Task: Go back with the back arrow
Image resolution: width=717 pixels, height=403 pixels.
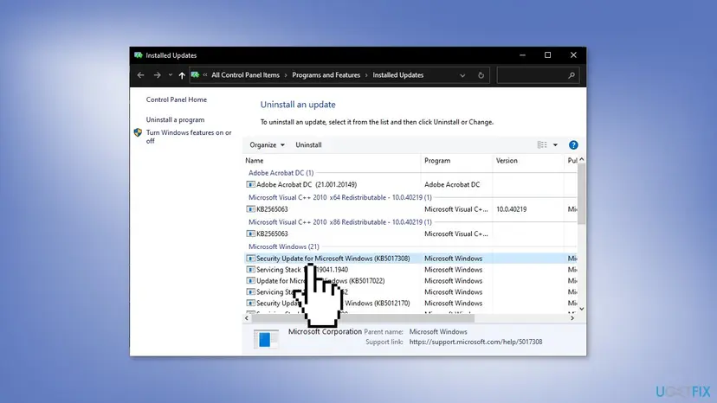Action: (x=140, y=75)
